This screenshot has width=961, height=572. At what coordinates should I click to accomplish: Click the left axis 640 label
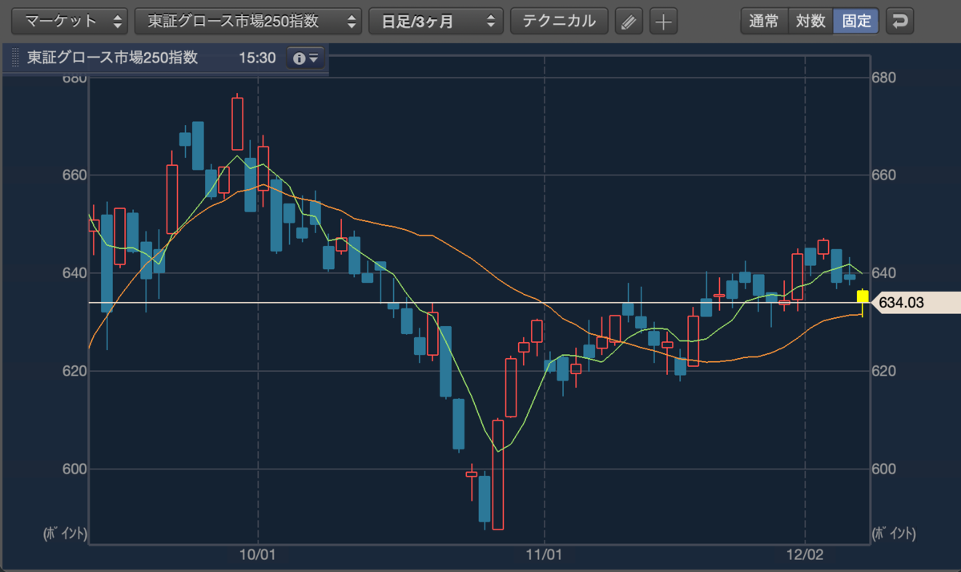(74, 273)
